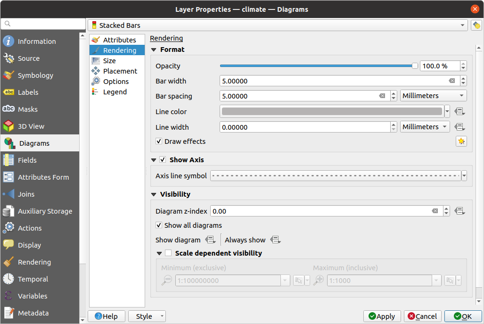Image resolution: width=484 pixels, height=324 pixels.
Task: Uncheck the Draw effects checkbox
Action: point(159,141)
